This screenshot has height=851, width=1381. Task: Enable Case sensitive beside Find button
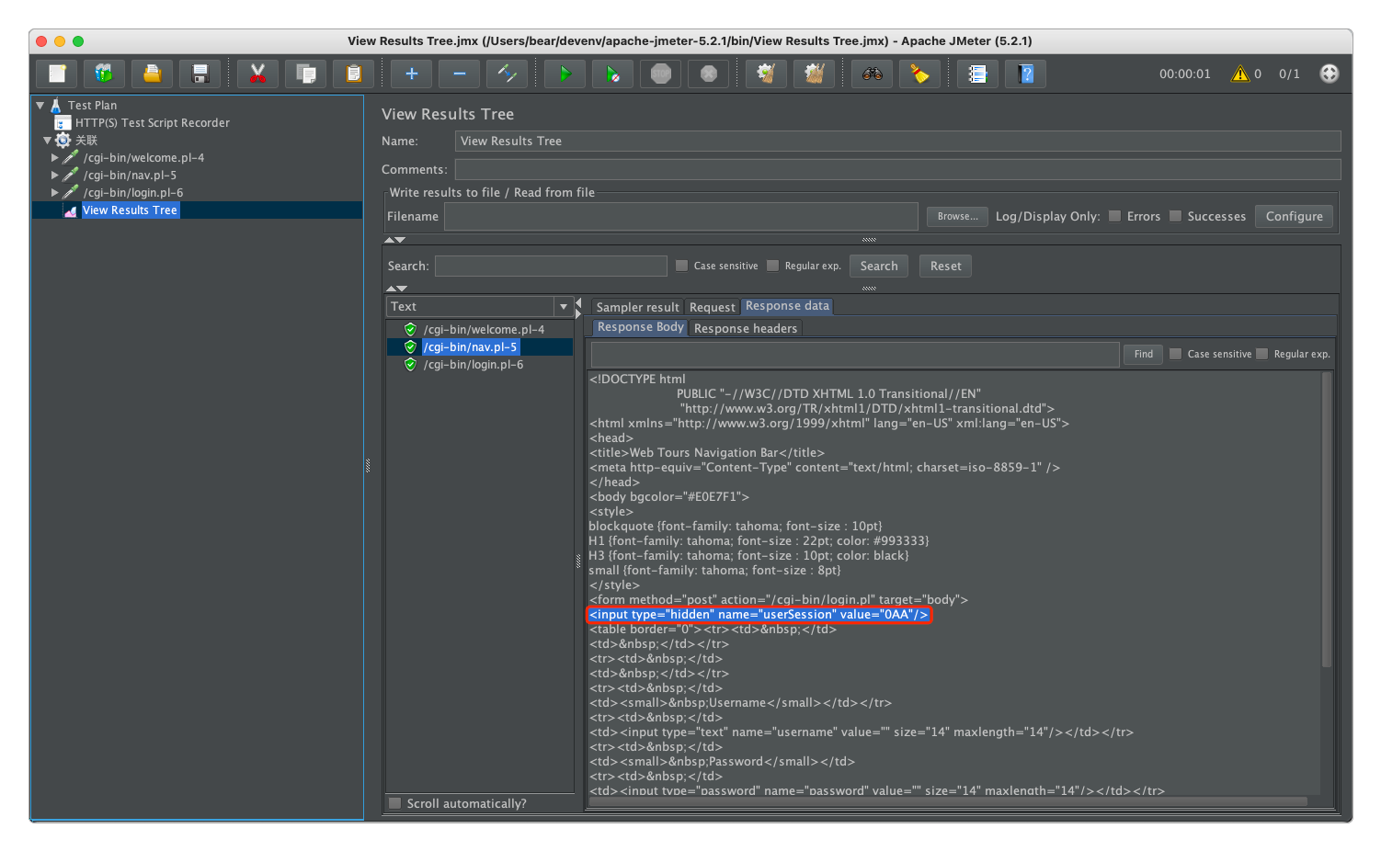1175,354
